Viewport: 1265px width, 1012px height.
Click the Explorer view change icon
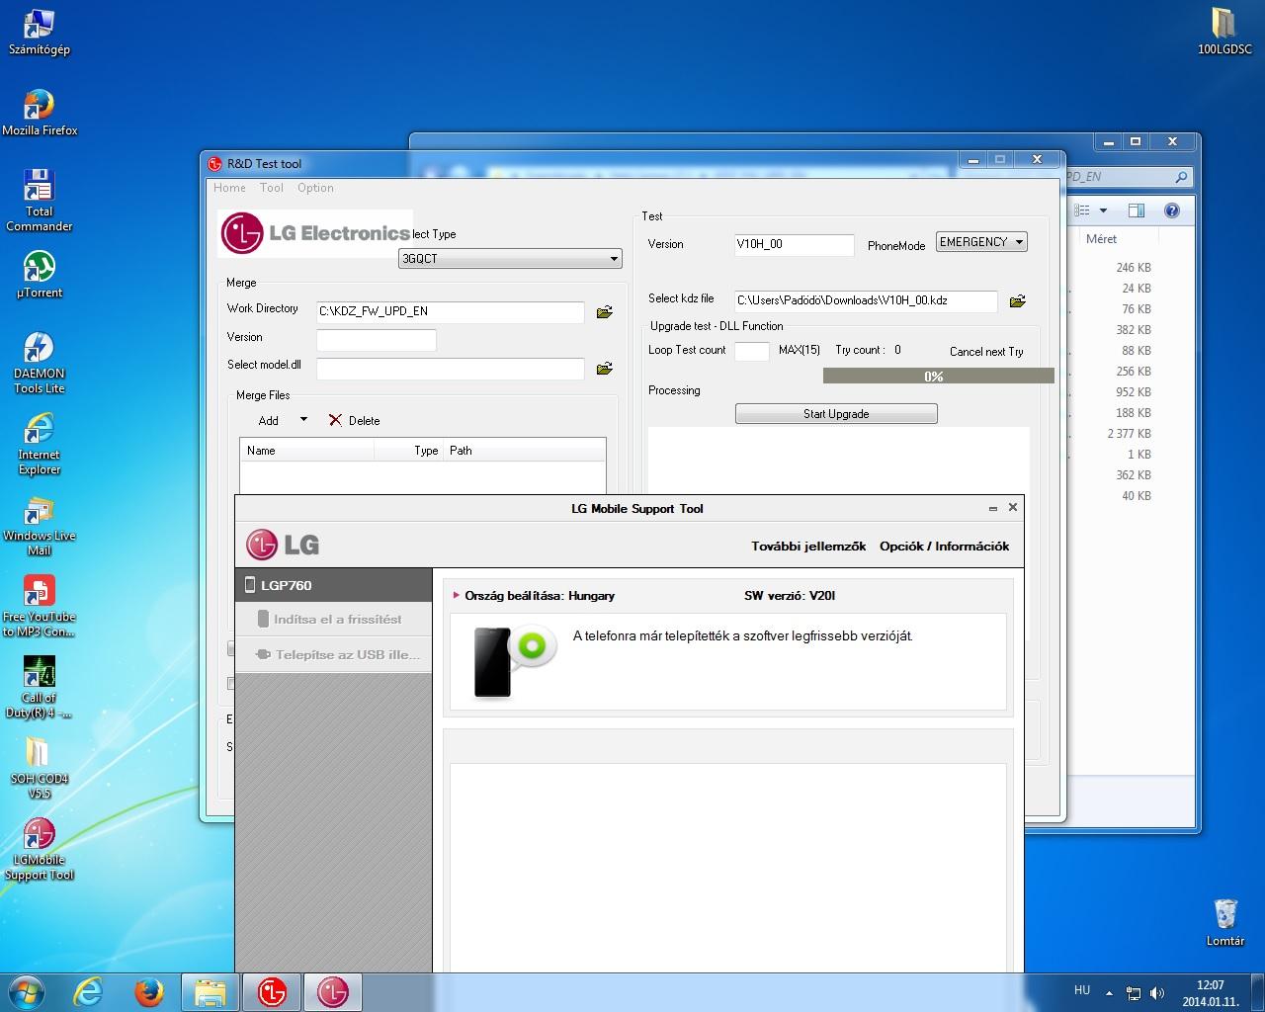pyautogui.click(x=1082, y=211)
